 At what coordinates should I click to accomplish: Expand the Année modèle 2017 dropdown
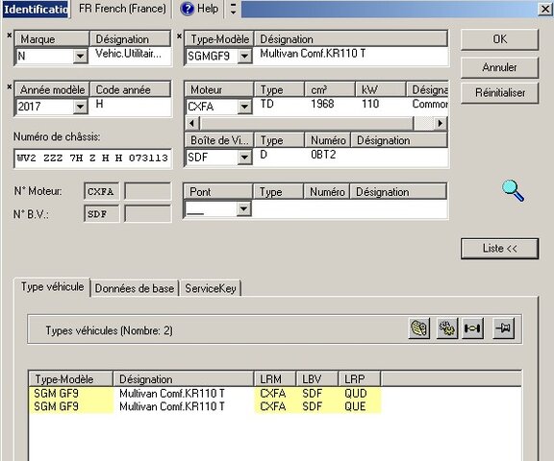[x=80, y=107]
